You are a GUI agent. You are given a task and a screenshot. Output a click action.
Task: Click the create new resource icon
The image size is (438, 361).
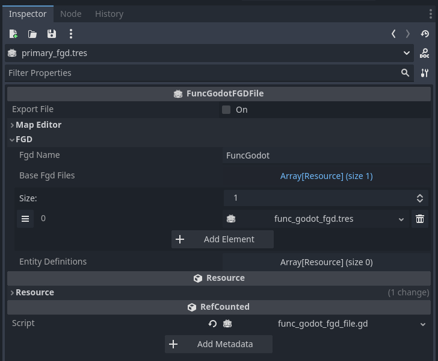tap(13, 34)
